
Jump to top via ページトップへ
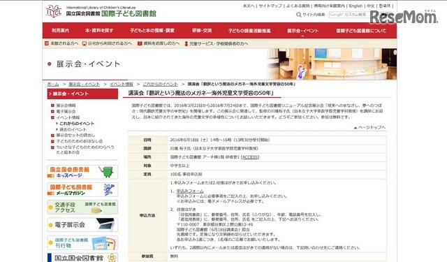(x=369, y=127)
